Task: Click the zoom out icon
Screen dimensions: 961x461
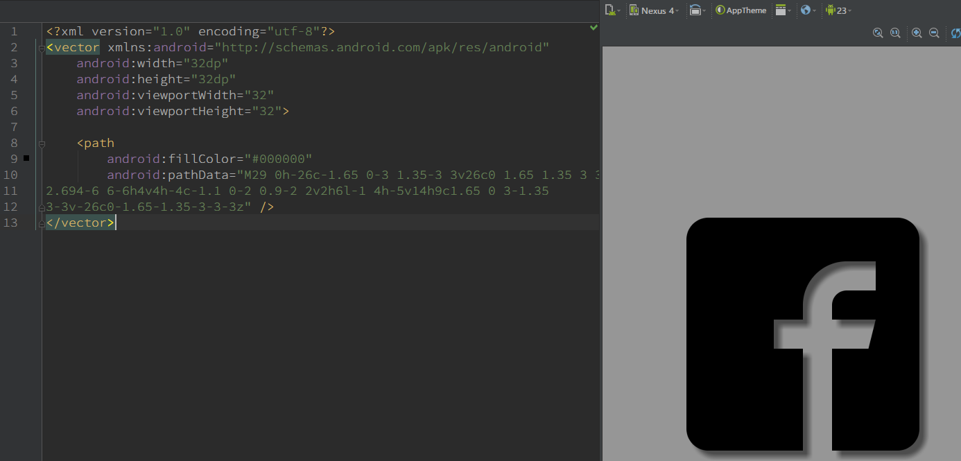Action: pos(934,33)
